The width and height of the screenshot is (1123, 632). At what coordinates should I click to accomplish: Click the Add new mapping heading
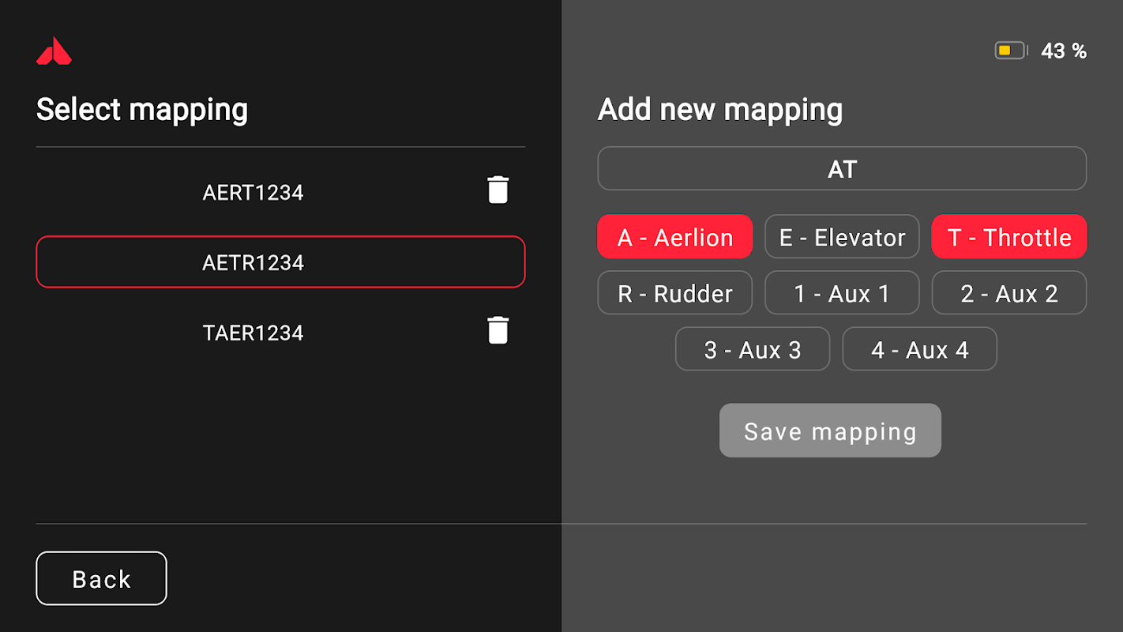click(x=719, y=109)
